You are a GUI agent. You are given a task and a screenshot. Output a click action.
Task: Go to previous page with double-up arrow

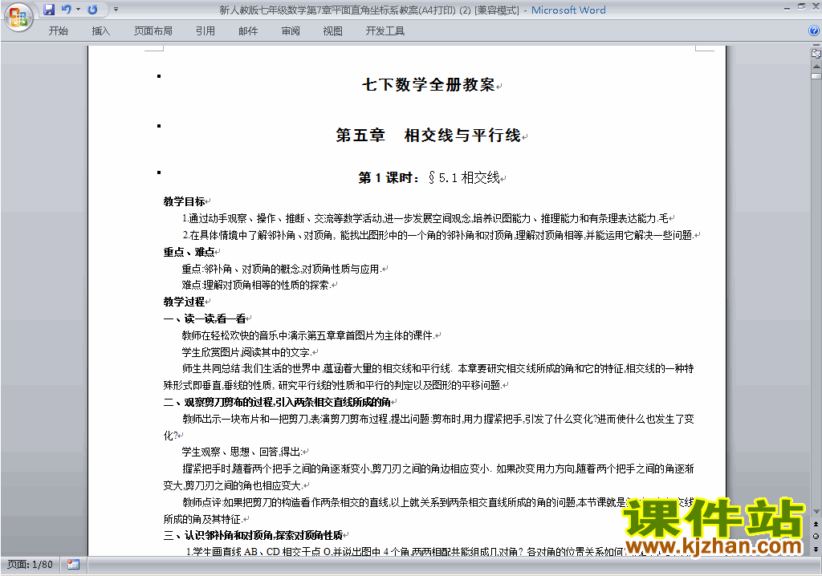click(816, 524)
